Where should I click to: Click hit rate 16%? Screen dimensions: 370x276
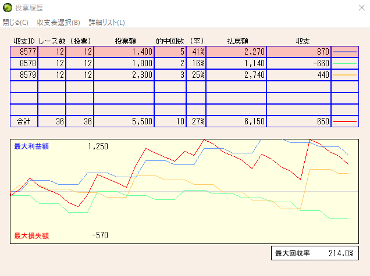pyautogui.click(x=198, y=63)
